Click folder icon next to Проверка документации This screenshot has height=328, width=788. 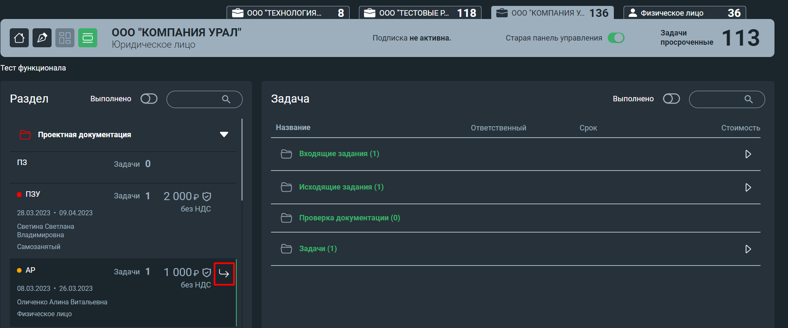(x=287, y=218)
